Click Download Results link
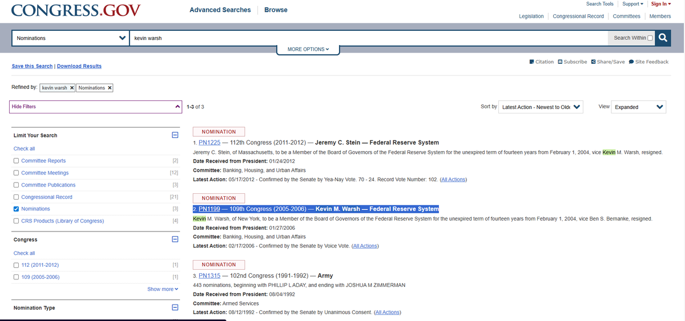 (x=79, y=66)
